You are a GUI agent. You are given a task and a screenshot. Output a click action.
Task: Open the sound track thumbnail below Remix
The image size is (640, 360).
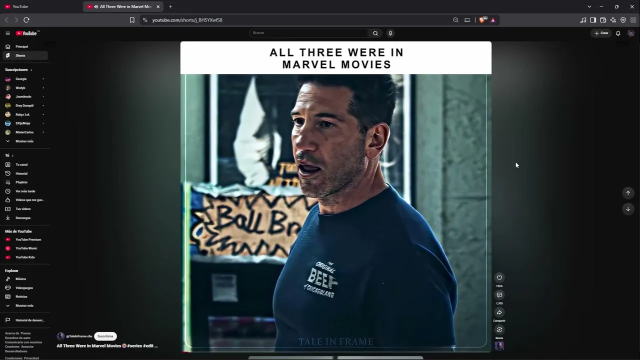[x=499, y=346]
